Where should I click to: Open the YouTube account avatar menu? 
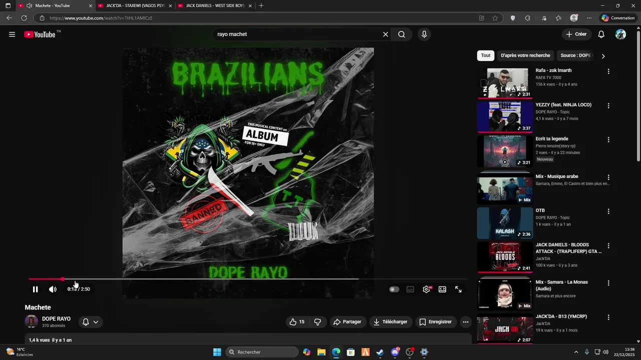pyautogui.click(x=620, y=34)
